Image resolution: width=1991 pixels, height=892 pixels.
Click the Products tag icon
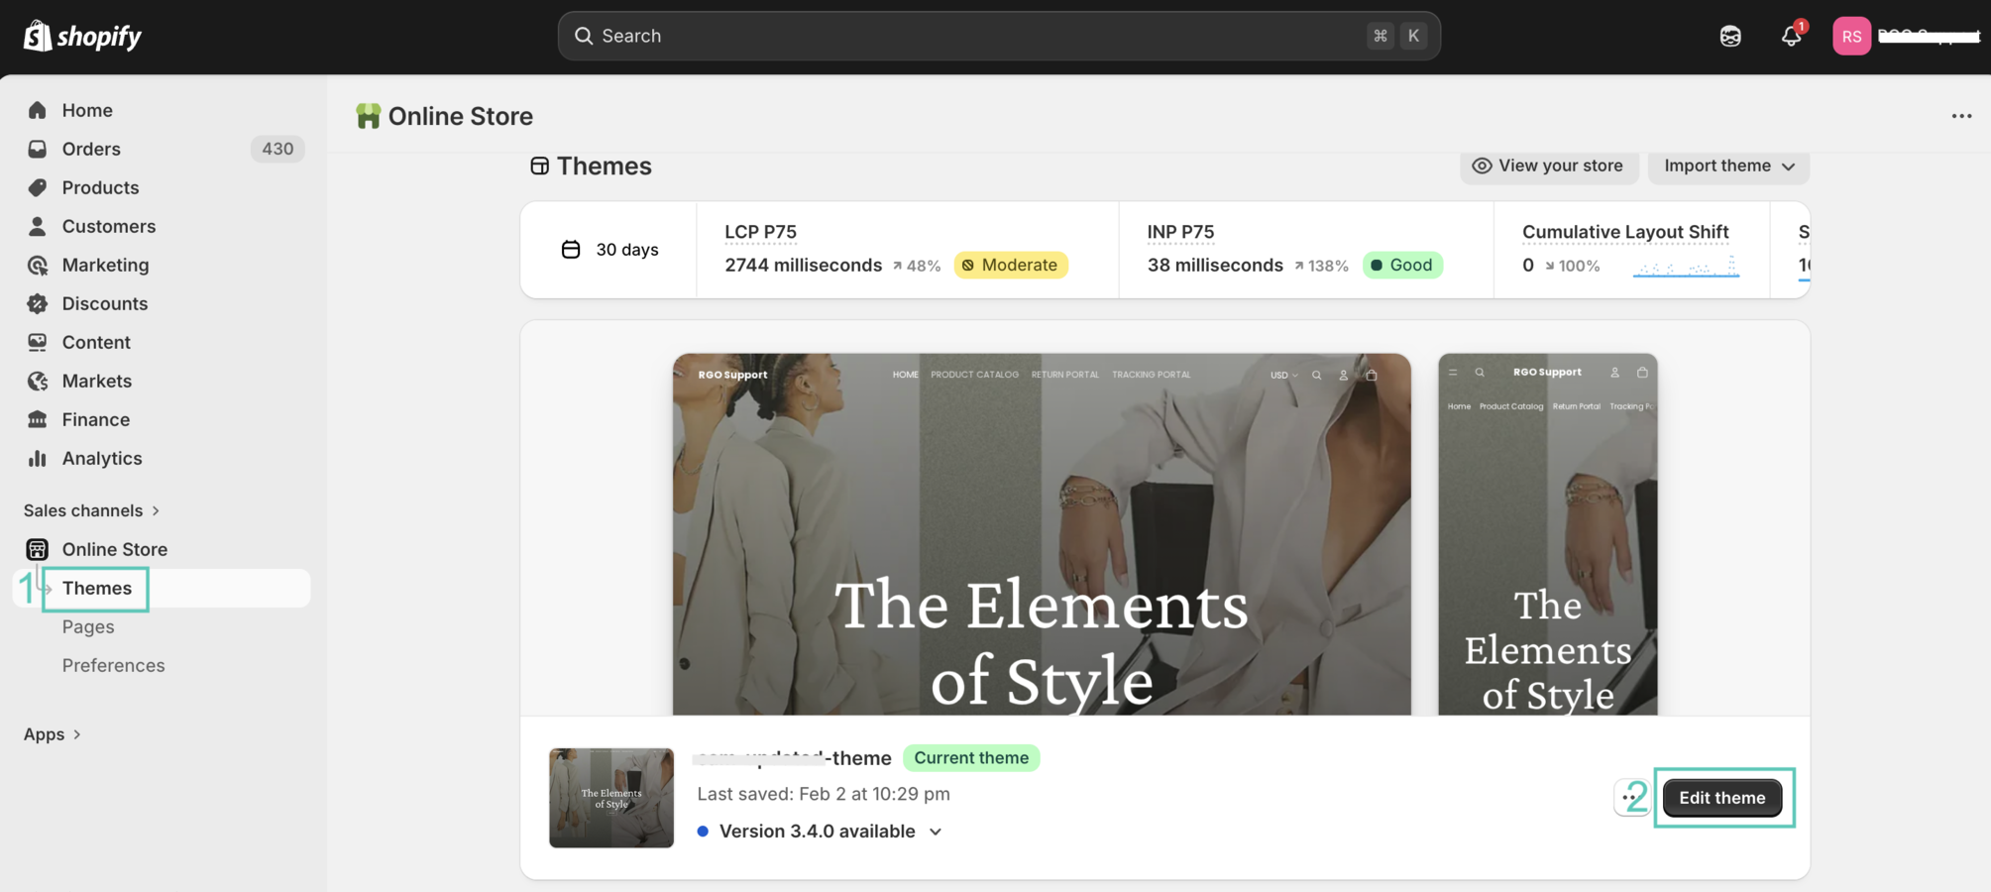pyautogui.click(x=38, y=187)
